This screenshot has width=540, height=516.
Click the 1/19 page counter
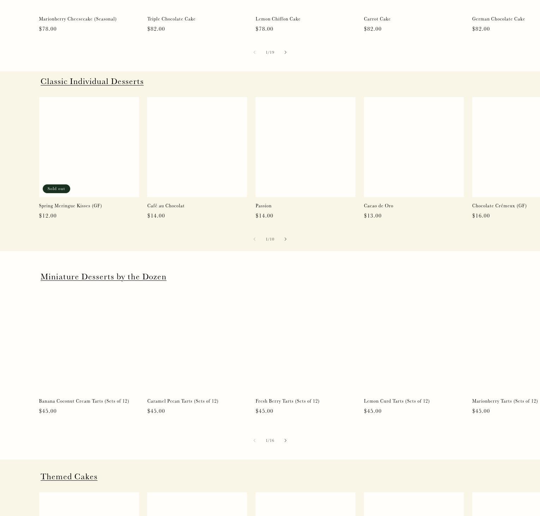pos(270,52)
